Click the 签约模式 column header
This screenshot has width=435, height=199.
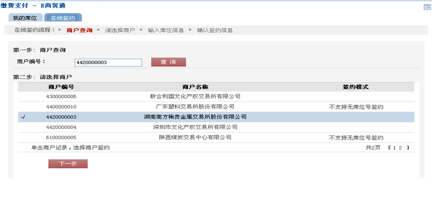pos(356,87)
